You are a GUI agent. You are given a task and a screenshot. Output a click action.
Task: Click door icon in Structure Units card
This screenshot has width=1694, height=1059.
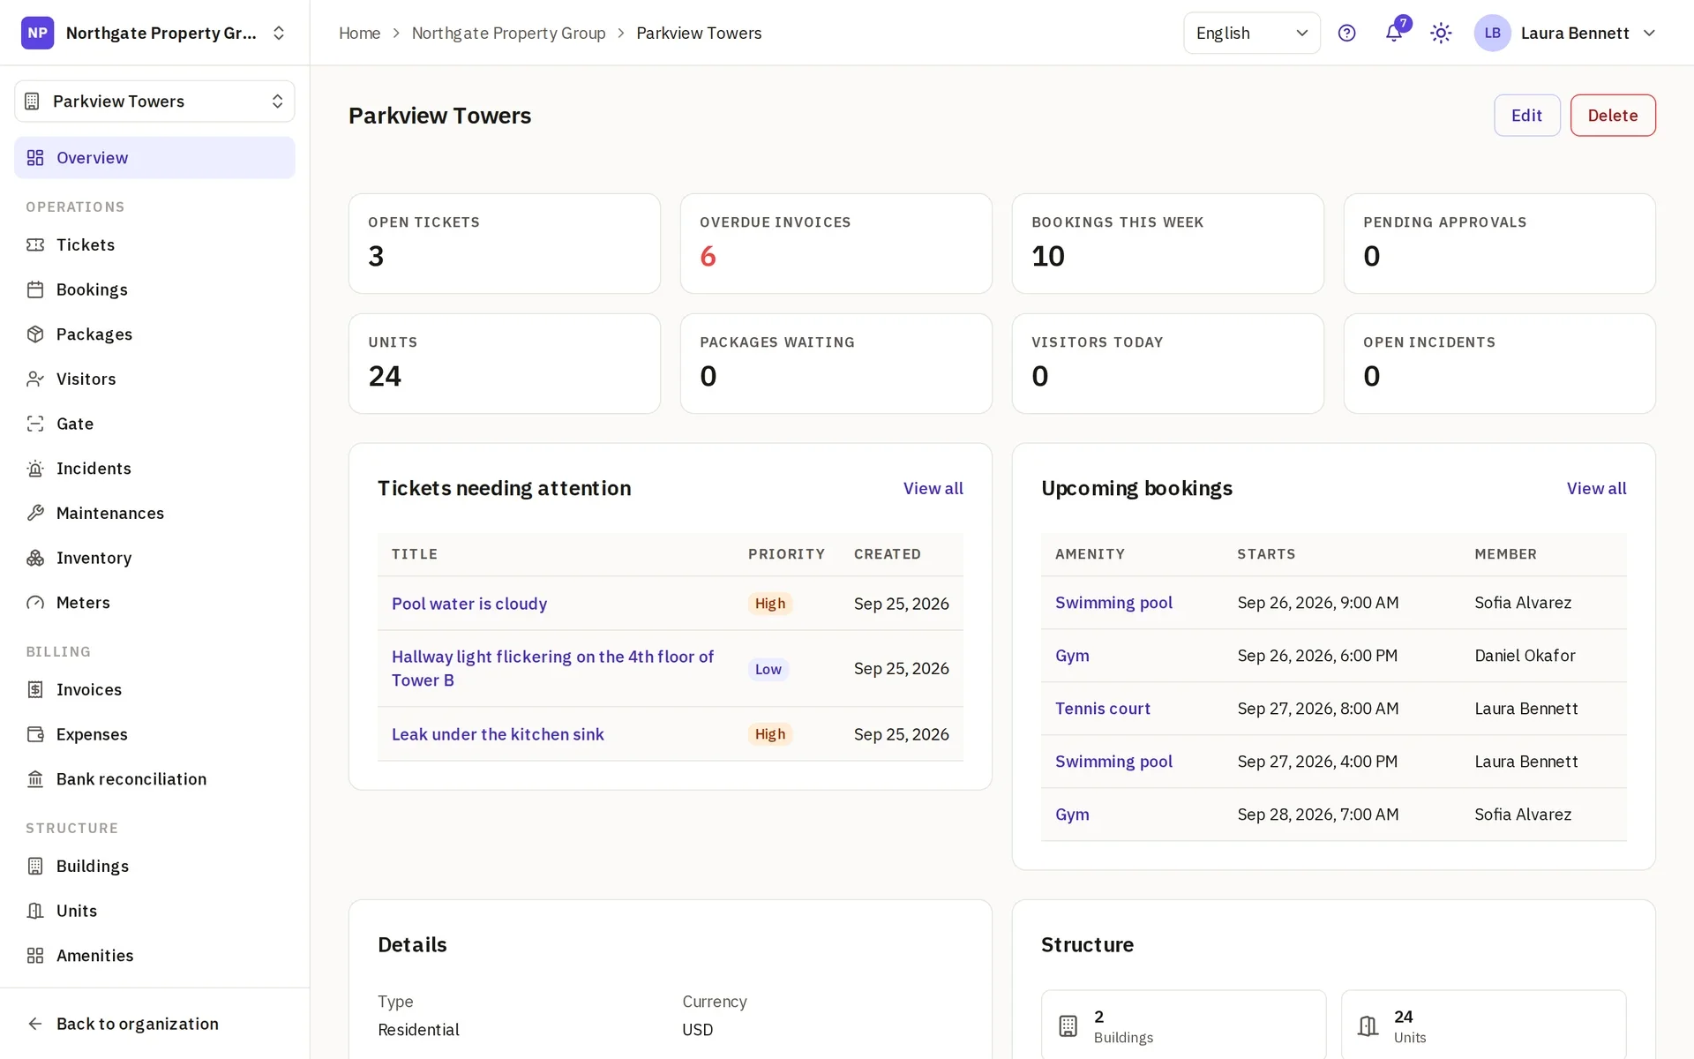click(1368, 1025)
